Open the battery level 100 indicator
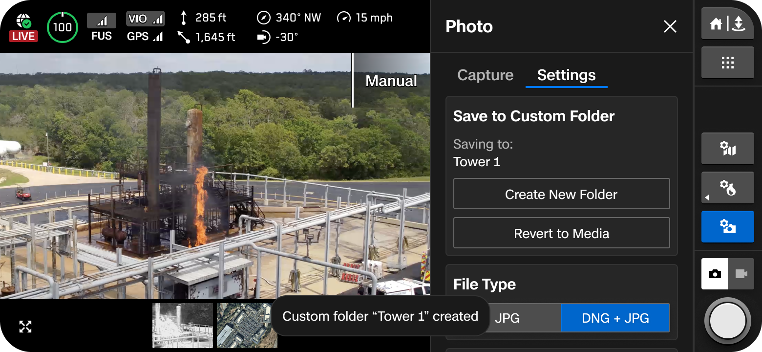 [63, 27]
